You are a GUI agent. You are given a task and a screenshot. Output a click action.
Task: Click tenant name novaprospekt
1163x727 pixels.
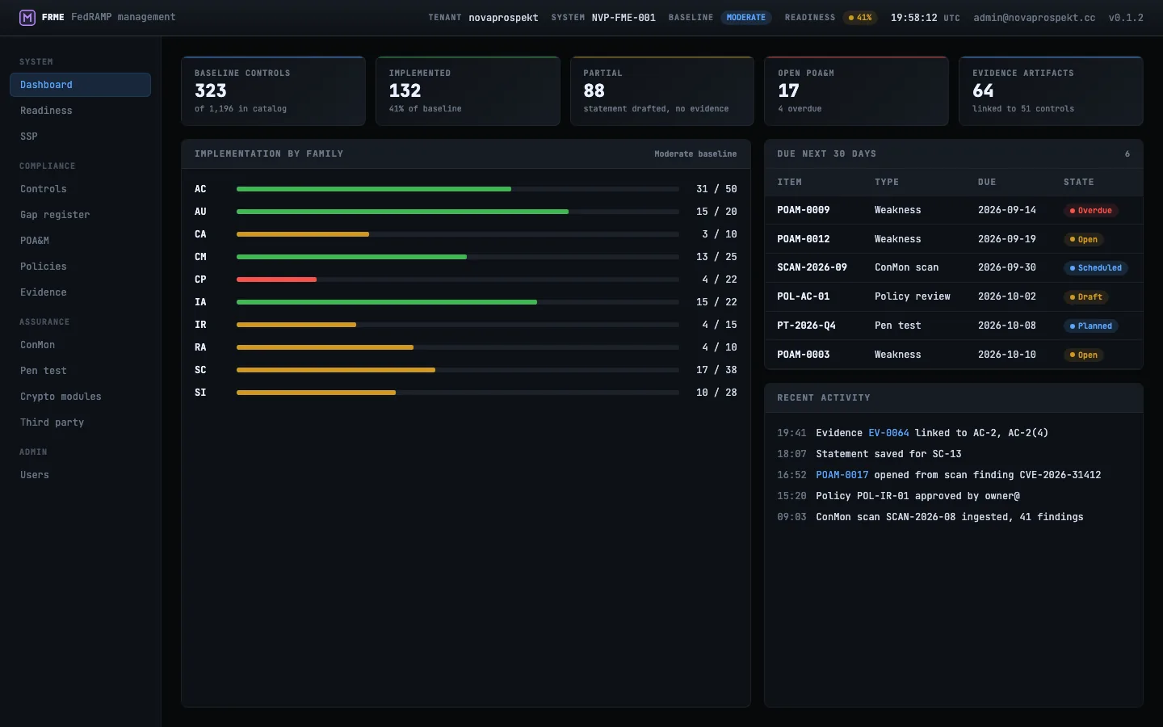point(503,18)
